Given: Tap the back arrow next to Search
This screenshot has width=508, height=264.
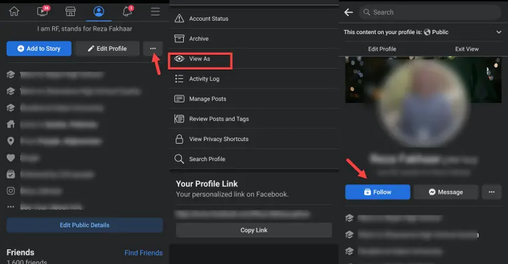Looking at the screenshot, I should [x=349, y=12].
